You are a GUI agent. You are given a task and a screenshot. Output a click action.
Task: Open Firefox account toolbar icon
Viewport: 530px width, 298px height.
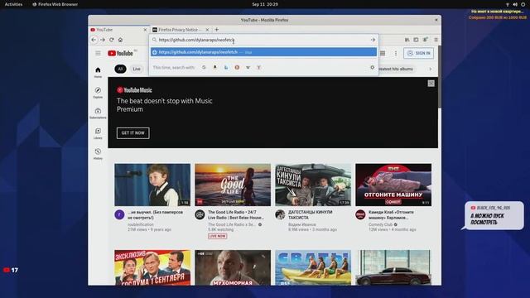[426, 40]
